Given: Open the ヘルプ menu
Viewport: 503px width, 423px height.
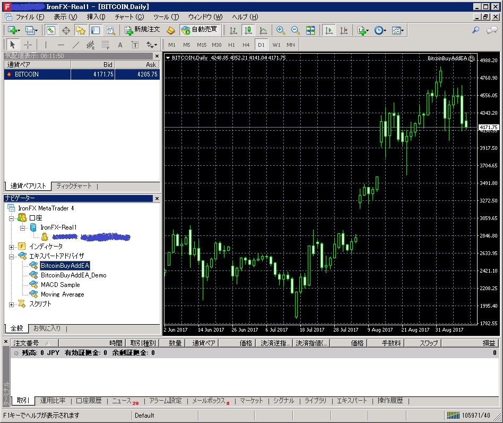Looking at the screenshot, I should click(x=245, y=16).
